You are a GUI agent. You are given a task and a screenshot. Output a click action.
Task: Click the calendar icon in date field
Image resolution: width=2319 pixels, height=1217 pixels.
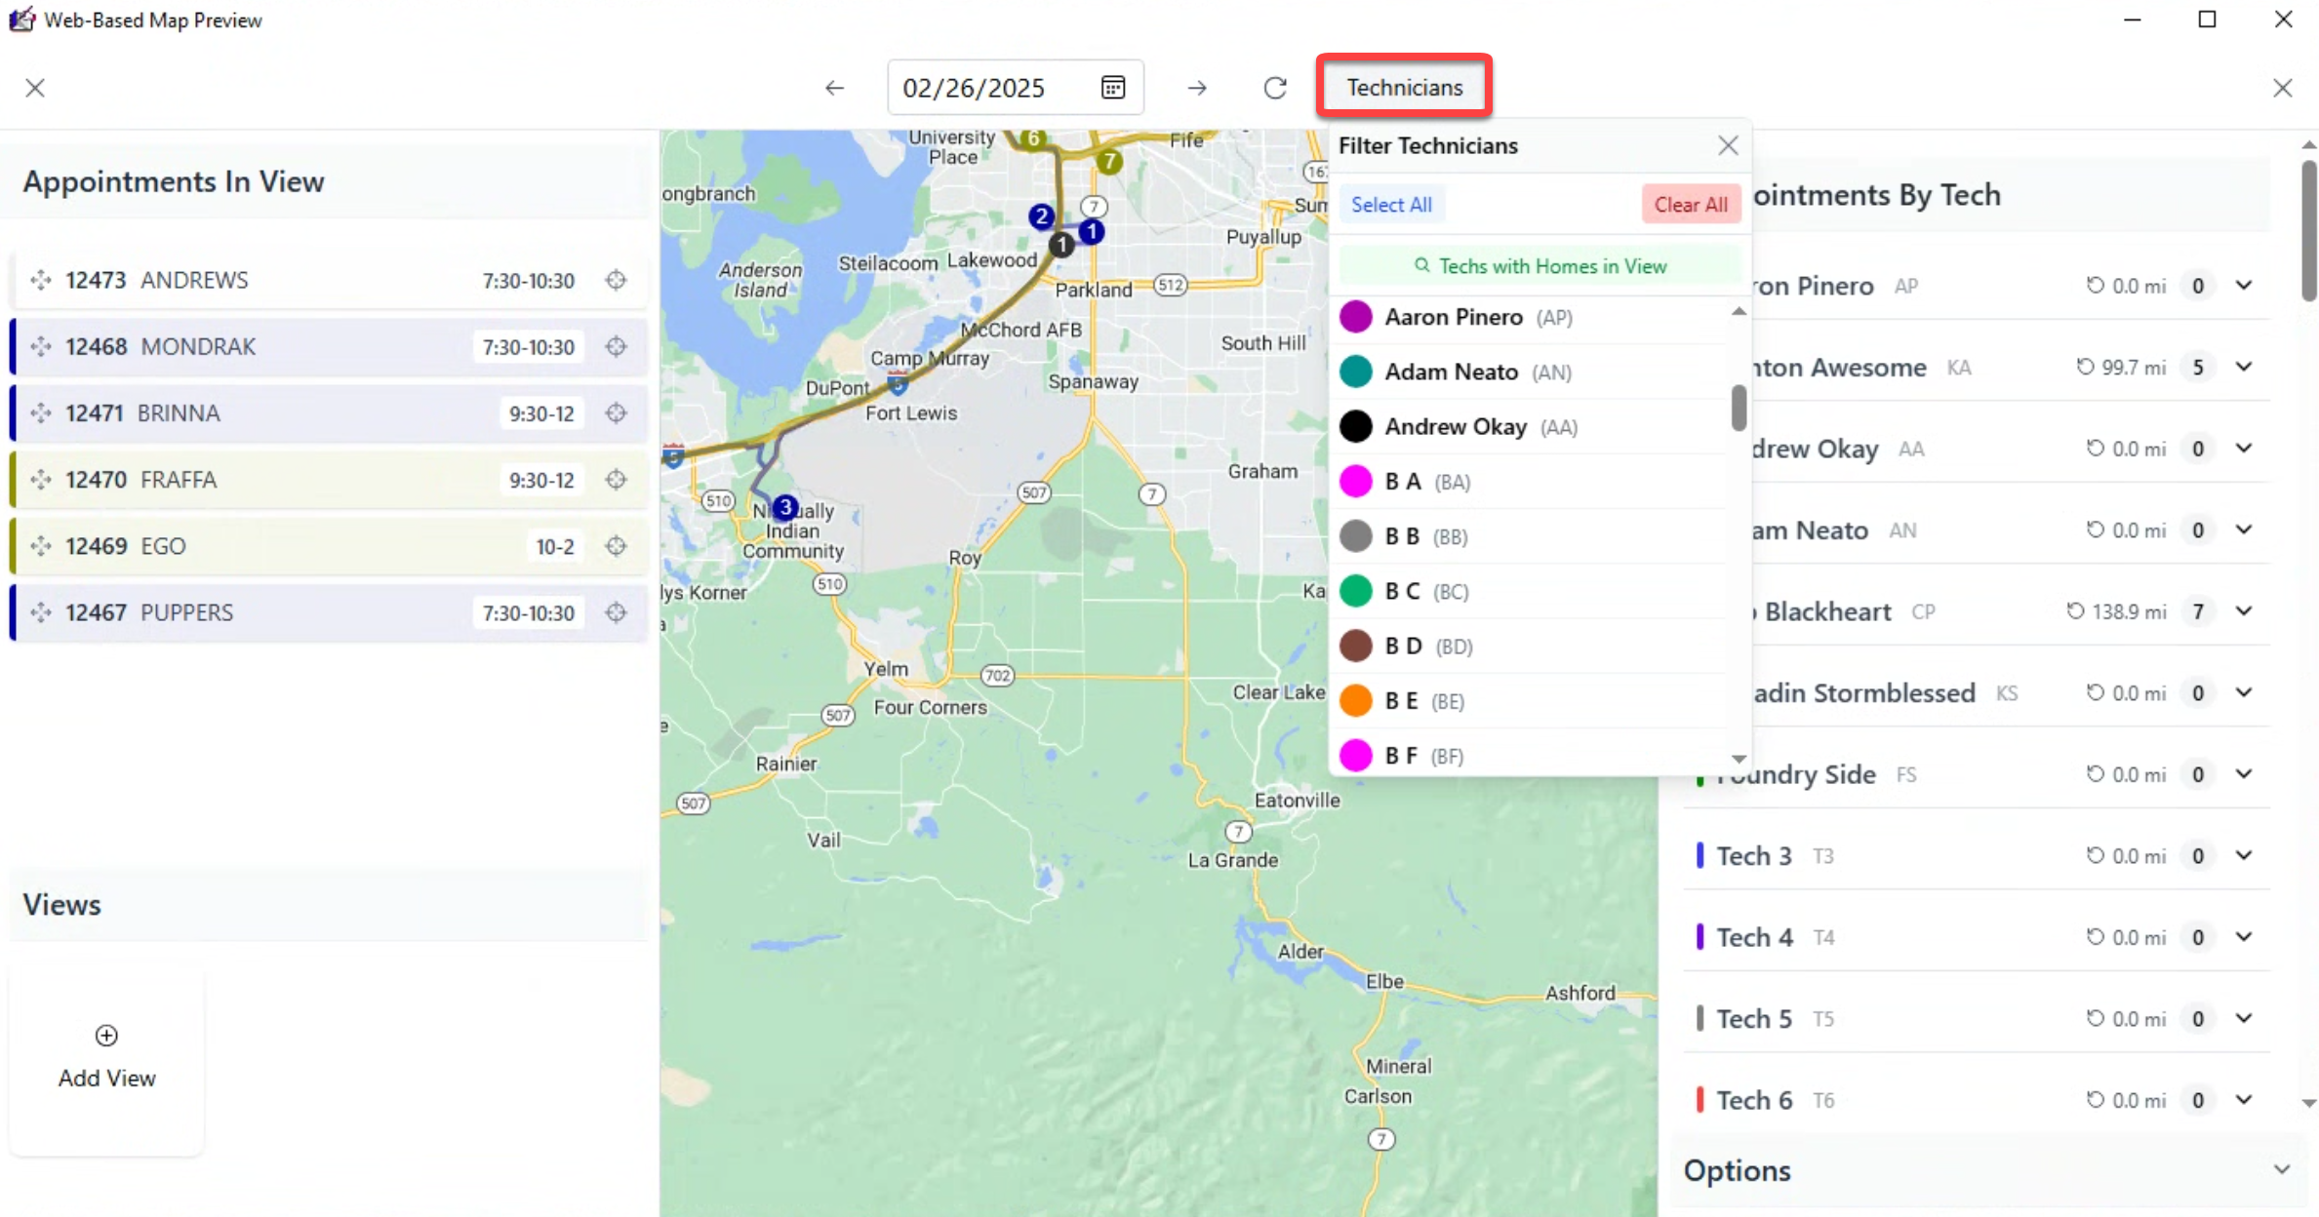point(1112,88)
